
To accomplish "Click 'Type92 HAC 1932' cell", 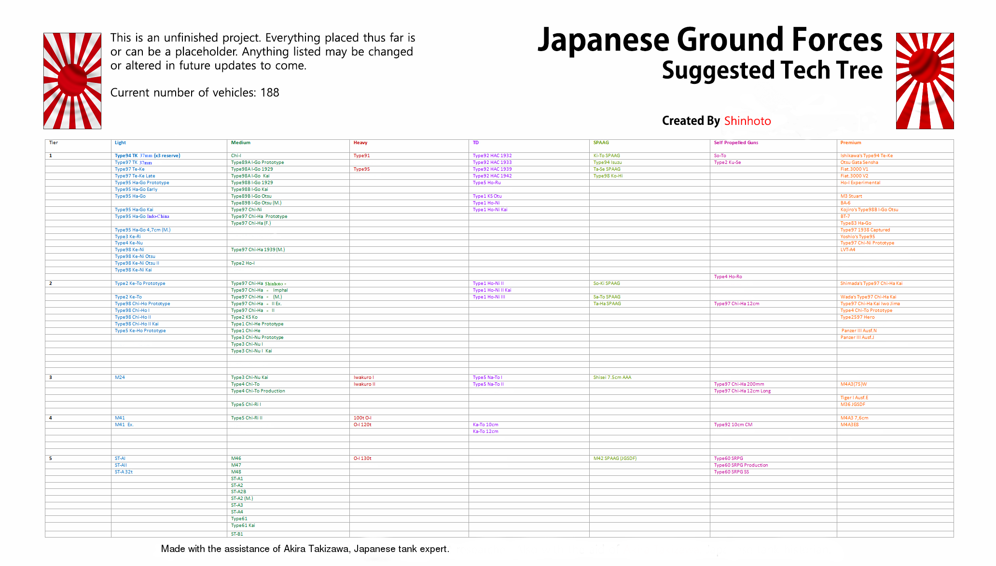I will [492, 156].
